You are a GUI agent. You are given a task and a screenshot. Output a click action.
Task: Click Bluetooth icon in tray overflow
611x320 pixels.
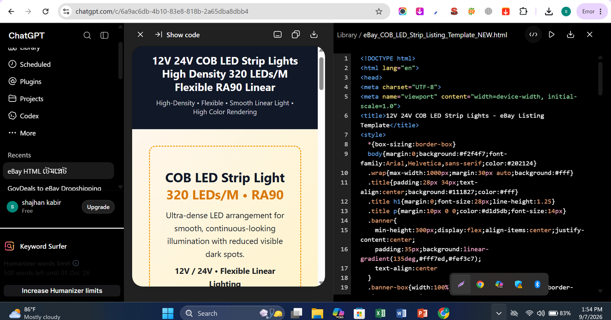pyautogui.click(x=537, y=285)
